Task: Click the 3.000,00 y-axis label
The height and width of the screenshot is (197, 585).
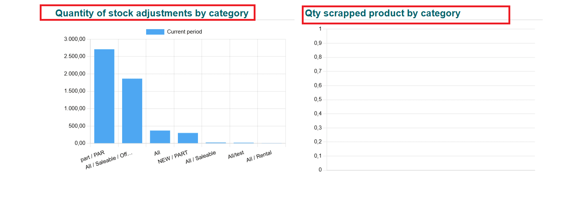Action: click(x=75, y=39)
